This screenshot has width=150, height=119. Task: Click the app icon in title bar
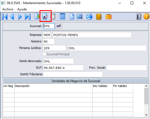point(3,3)
